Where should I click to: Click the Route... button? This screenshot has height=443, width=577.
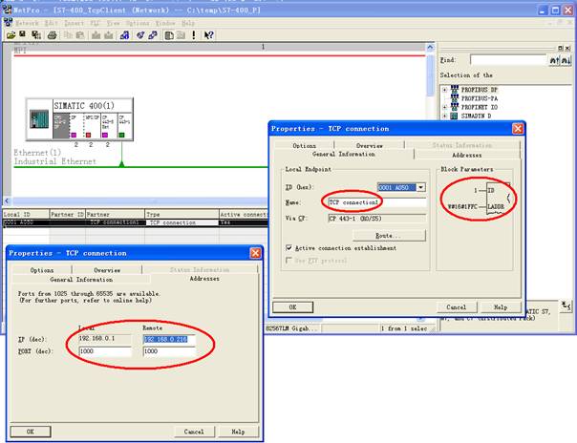pyautogui.click(x=389, y=235)
